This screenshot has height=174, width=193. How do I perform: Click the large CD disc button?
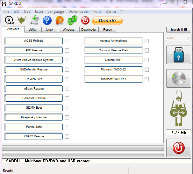(178, 78)
